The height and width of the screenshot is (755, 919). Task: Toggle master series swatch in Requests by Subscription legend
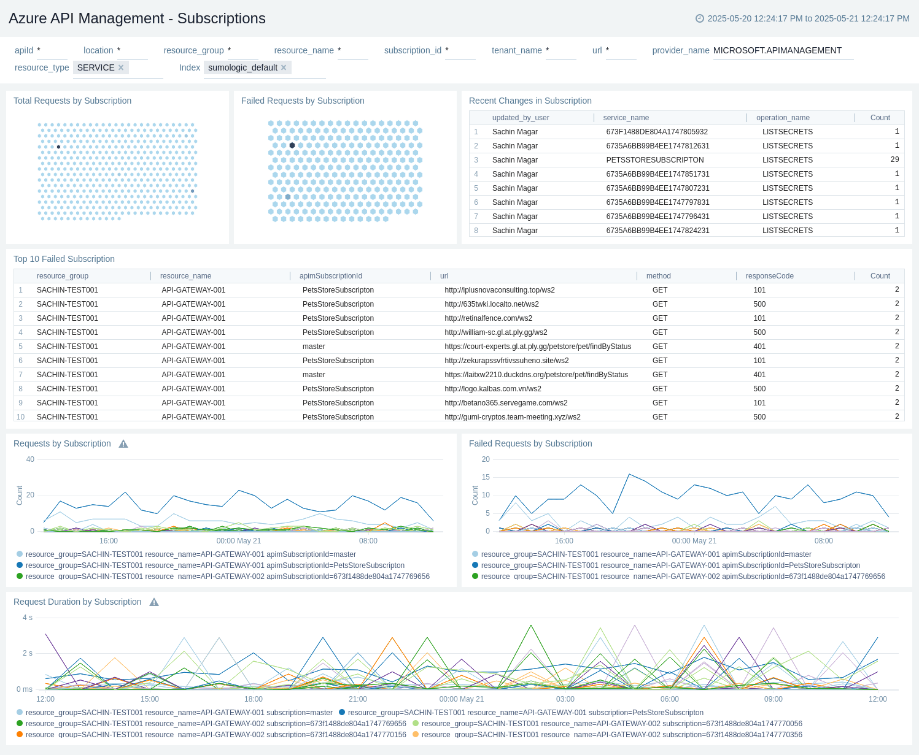click(x=20, y=554)
